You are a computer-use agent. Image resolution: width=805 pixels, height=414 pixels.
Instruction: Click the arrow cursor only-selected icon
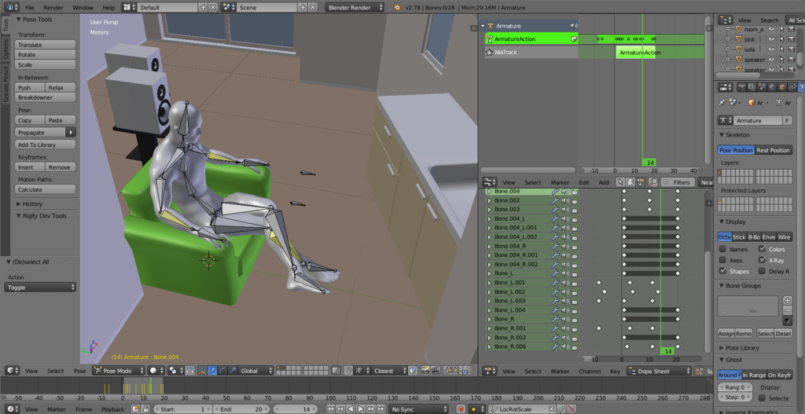[x=620, y=182]
